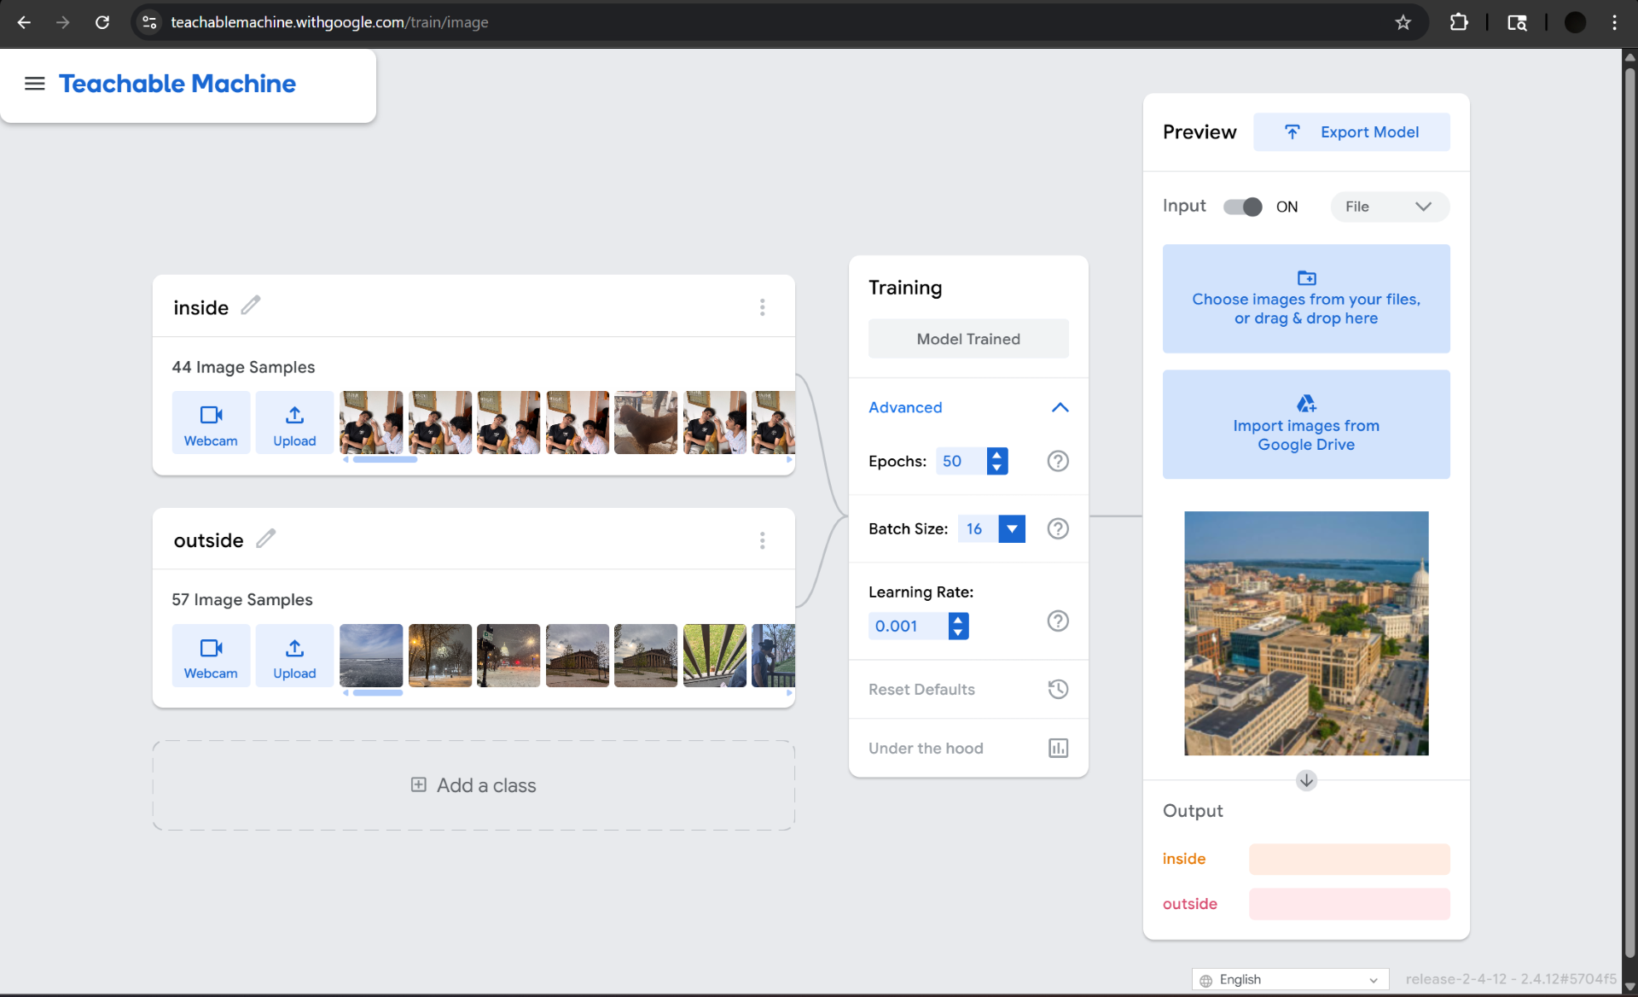Image resolution: width=1638 pixels, height=997 pixels.
Task: Open the File input source dropdown
Action: (x=1389, y=207)
